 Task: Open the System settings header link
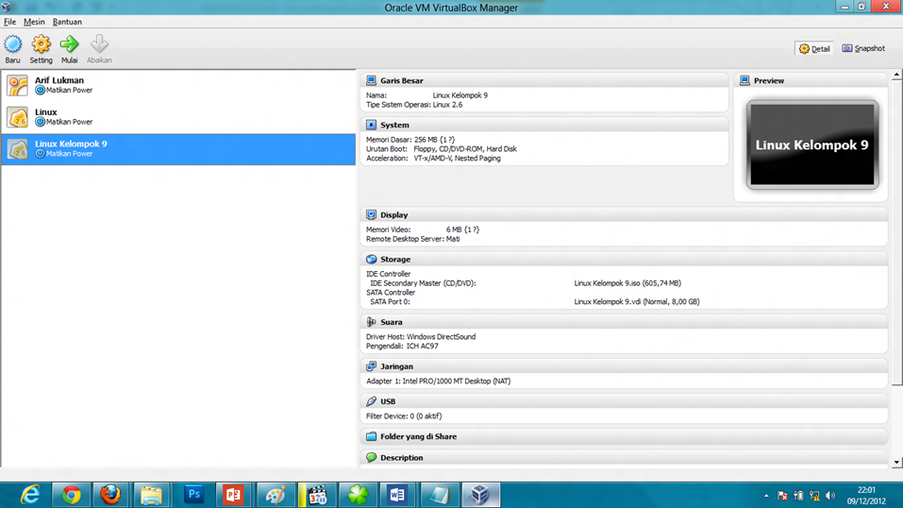click(x=394, y=126)
